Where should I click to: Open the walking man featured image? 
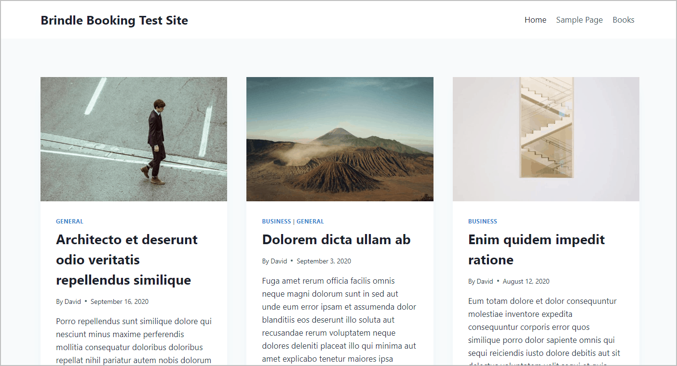click(134, 139)
